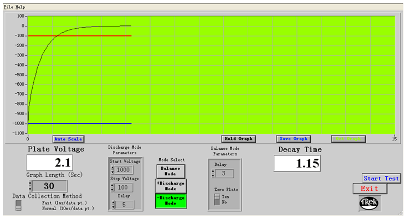Click the Start Voltage field showing 1000
410x219 pixels.
tap(124, 170)
